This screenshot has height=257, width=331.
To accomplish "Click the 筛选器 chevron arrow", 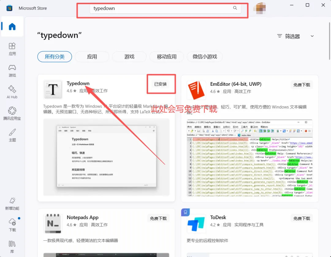I will 312,36.
